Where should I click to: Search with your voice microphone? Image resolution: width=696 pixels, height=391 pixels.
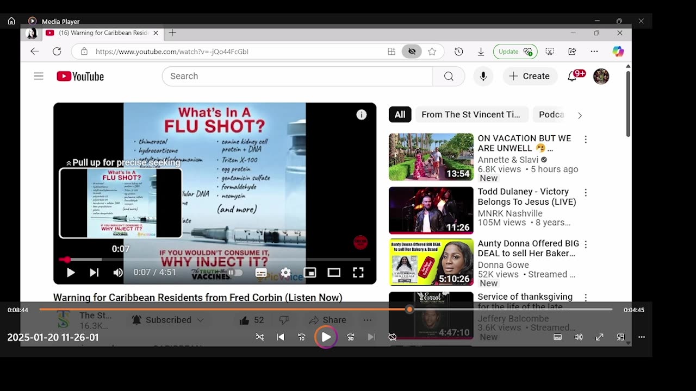pos(483,76)
